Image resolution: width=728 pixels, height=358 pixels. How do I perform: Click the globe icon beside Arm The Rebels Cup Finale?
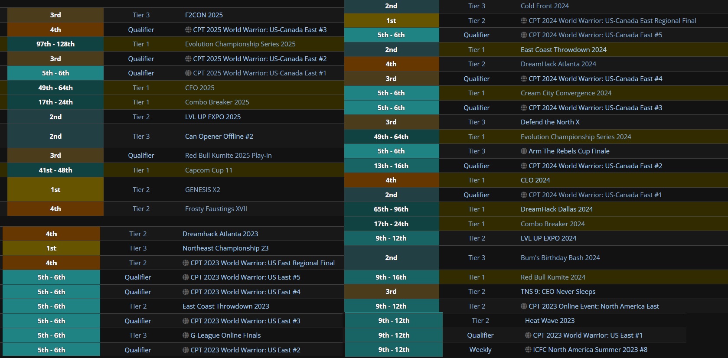pyautogui.click(x=524, y=151)
